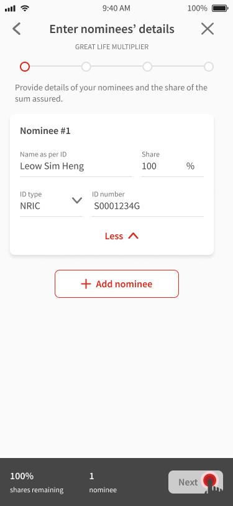
Task: Edit the Share value 100 field
Action: point(173,164)
